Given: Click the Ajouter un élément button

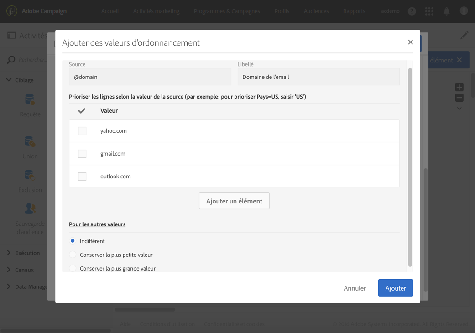Looking at the screenshot, I should pyautogui.click(x=234, y=201).
